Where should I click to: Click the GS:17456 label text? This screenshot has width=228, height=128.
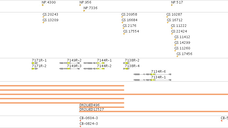coord(184,54)
